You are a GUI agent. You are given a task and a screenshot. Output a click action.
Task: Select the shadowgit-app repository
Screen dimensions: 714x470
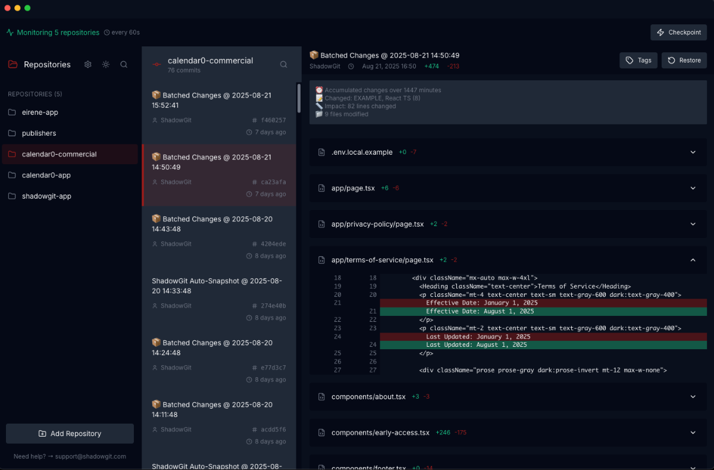pos(70,196)
